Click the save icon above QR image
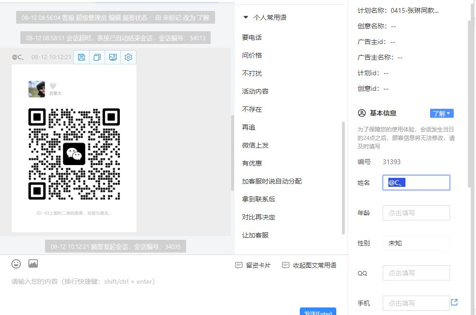 click(x=81, y=57)
